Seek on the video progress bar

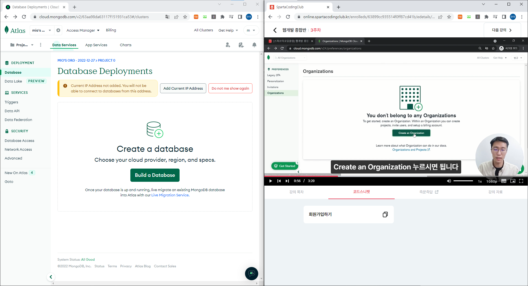click(396, 176)
